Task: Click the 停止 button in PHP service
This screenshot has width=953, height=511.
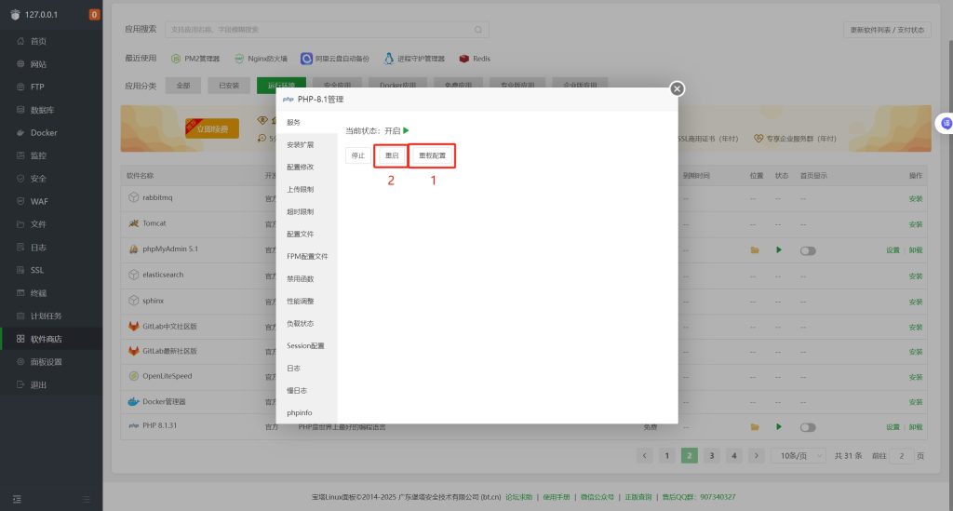Action: coord(358,155)
